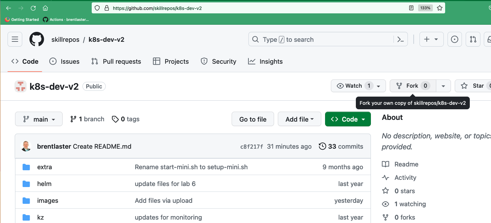Open the extra folder
This screenshot has width=491, height=223.
coord(44,167)
